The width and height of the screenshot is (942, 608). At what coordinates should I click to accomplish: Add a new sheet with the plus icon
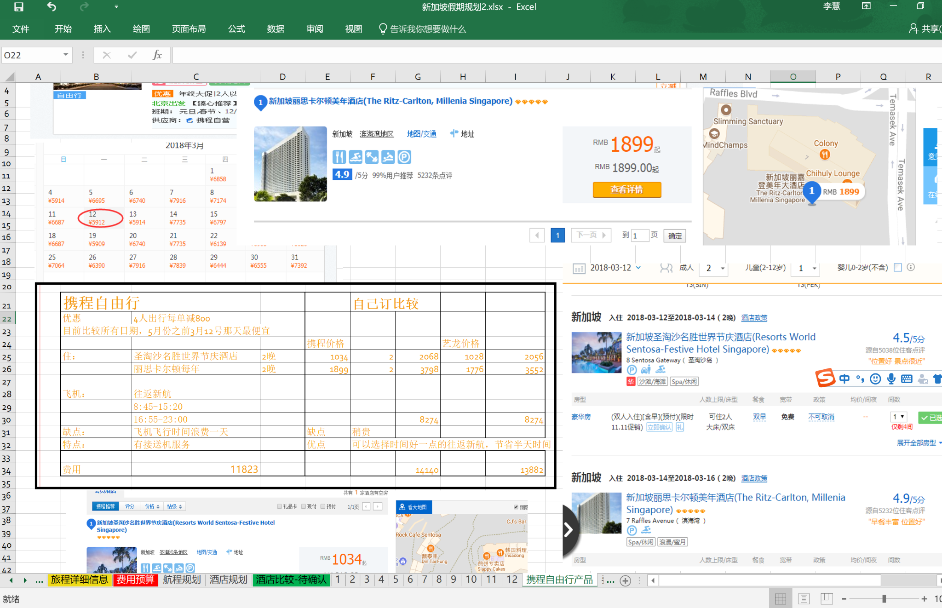point(625,580)
